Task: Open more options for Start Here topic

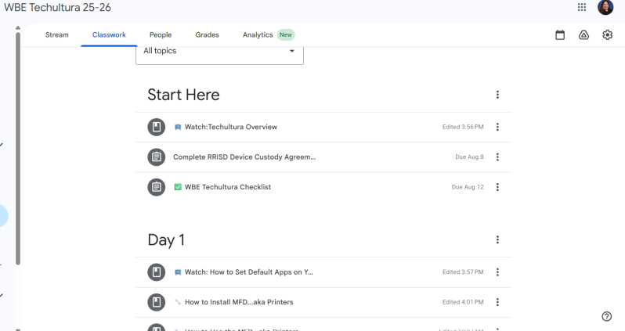Action: [x=497, y=95]
